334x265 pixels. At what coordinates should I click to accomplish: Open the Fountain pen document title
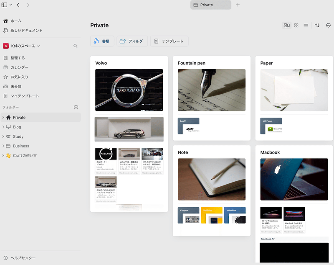coord(192,63)
